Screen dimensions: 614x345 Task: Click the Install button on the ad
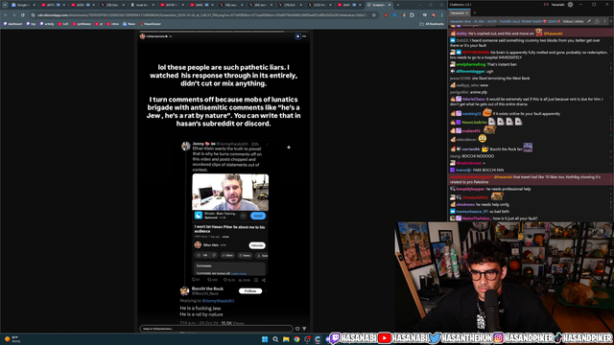click(258, 216)
